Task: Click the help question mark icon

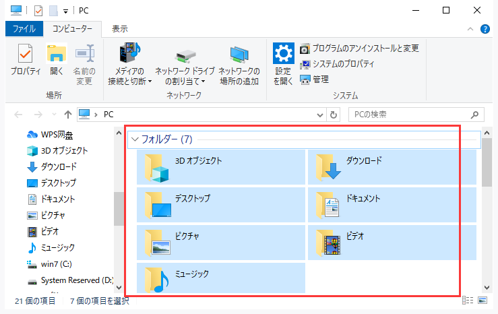Action: tap(485, 29)
